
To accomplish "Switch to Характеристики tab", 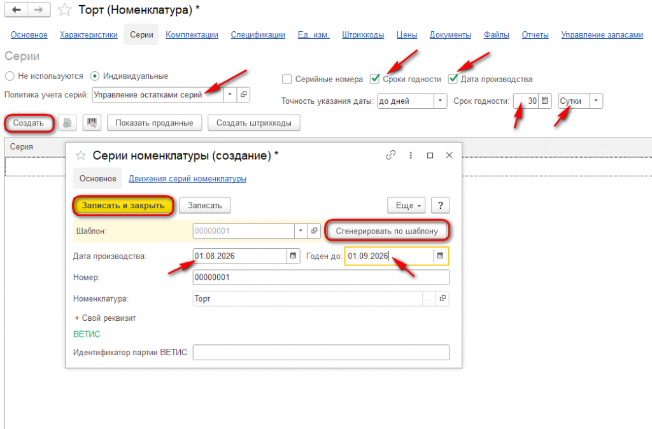I will click(x=89, y=35).
